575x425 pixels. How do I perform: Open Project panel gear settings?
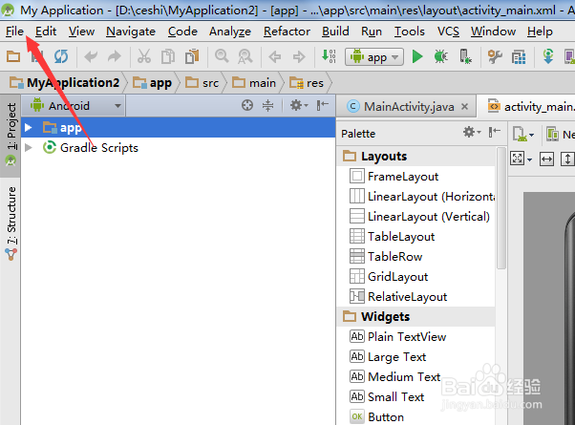(299, 106)
